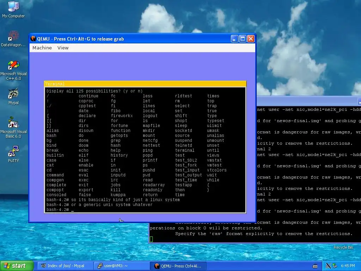Click the QEMU title bar icon
This screenshot has height=271, width=361.
tap(33, 39)
